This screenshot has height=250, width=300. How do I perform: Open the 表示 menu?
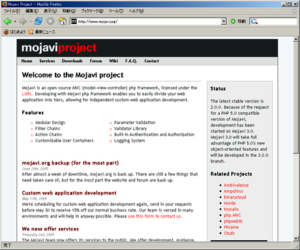[50, 11]
